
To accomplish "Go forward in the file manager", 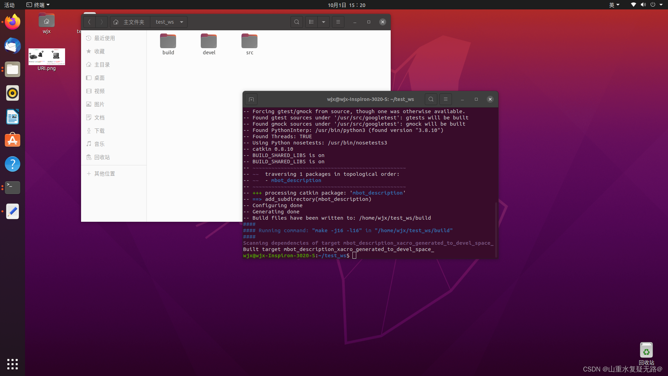I will tap(102, 22).
